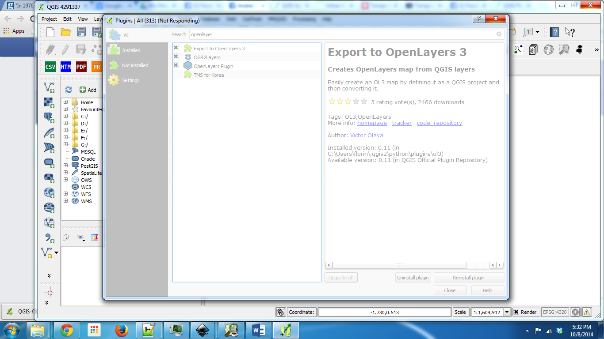Viewport: 604px width, 339px height.
Task: Click the Upgrade all button
Action: point(341,278)
